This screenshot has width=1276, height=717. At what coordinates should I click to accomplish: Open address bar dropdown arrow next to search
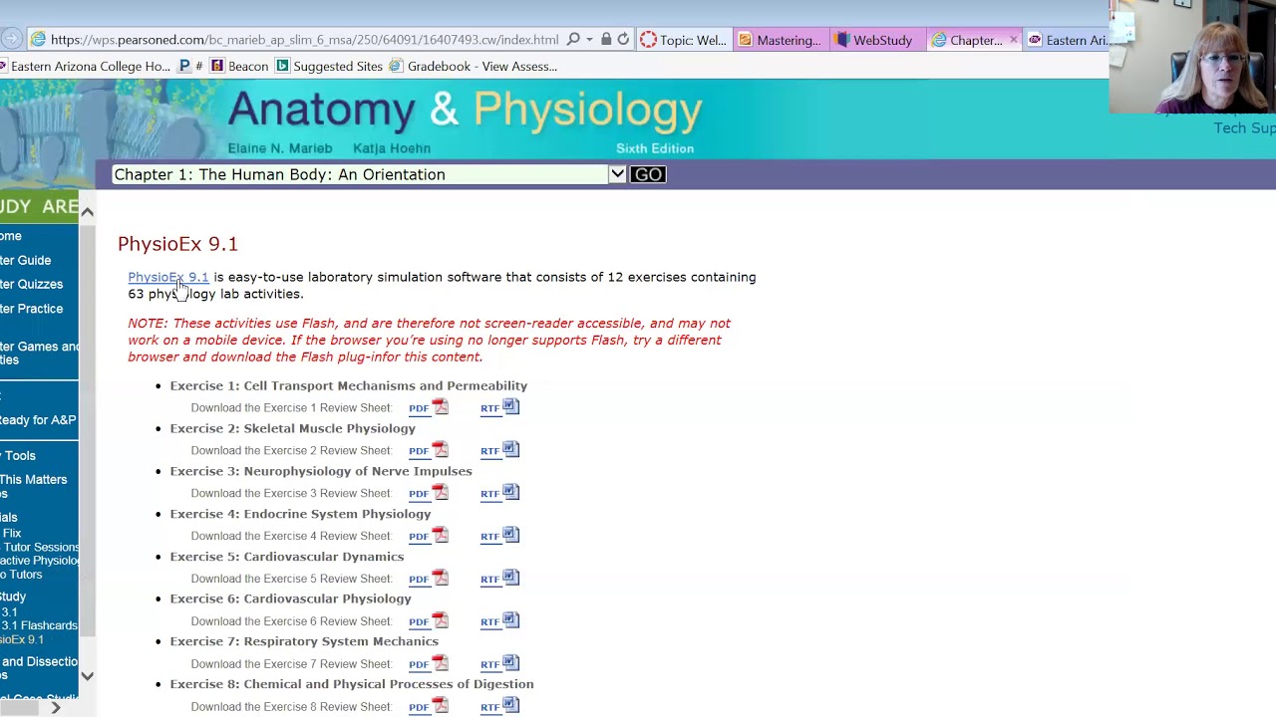(589, 40)
